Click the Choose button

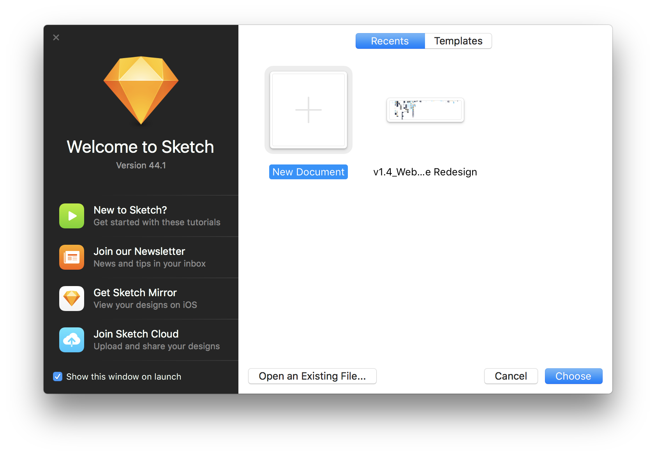[x=573, y=376]
